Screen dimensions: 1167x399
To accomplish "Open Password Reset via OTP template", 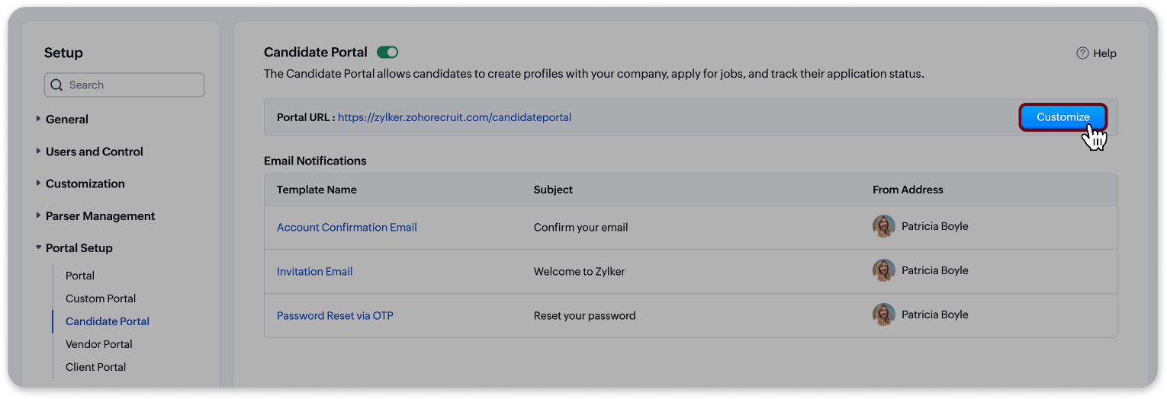I will point(335,315).
